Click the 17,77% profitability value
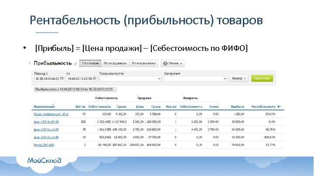 pyautogui.click(x=270, y=145)
